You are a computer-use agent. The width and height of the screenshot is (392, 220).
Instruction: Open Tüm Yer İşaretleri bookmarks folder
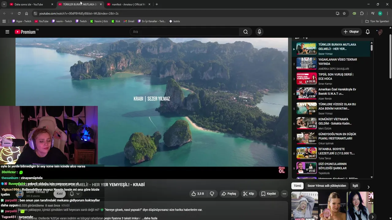pyautogui.click(x=377, y=21)
